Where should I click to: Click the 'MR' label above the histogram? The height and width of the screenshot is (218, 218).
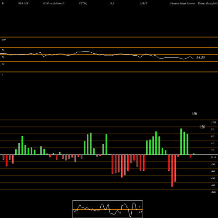pyautogui.click(x=194, y=113)
